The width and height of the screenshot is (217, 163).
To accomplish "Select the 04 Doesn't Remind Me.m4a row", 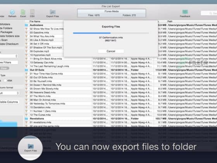I will (121, 85).
